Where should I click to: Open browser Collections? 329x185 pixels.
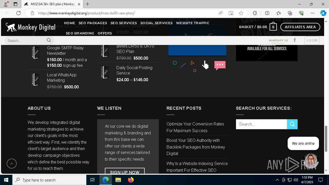pos(290,13)
